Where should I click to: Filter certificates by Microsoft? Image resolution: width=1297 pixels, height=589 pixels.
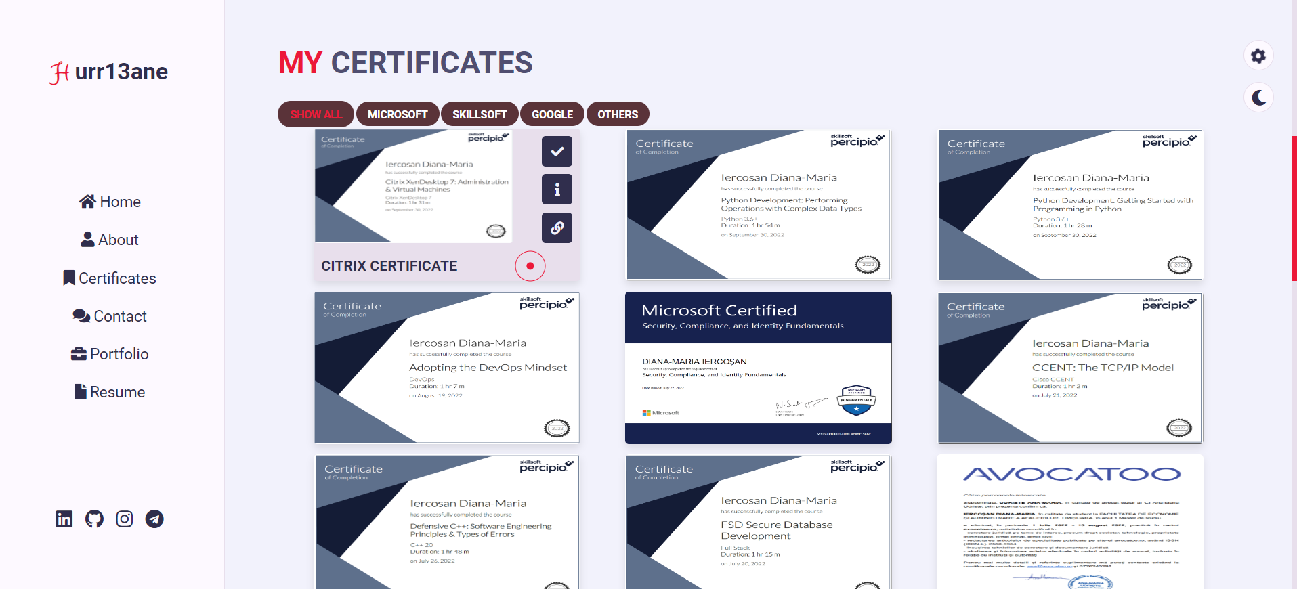point(398,114)
